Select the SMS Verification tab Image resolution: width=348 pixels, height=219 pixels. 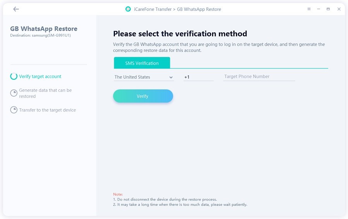pyautogui.click(x=142, y=63)
